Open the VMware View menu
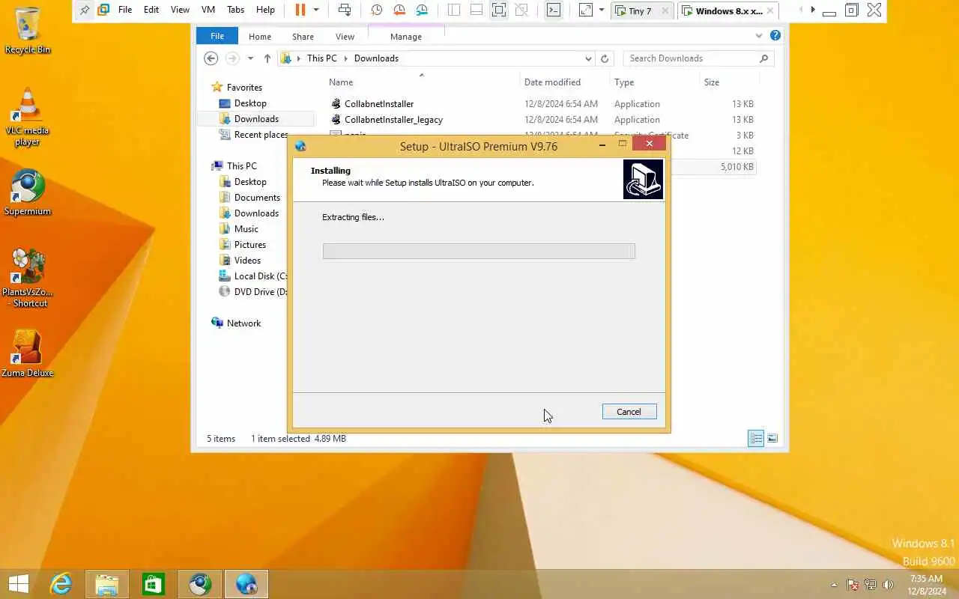The width and height of the screenshot is (959, 599). pos(180,10)
